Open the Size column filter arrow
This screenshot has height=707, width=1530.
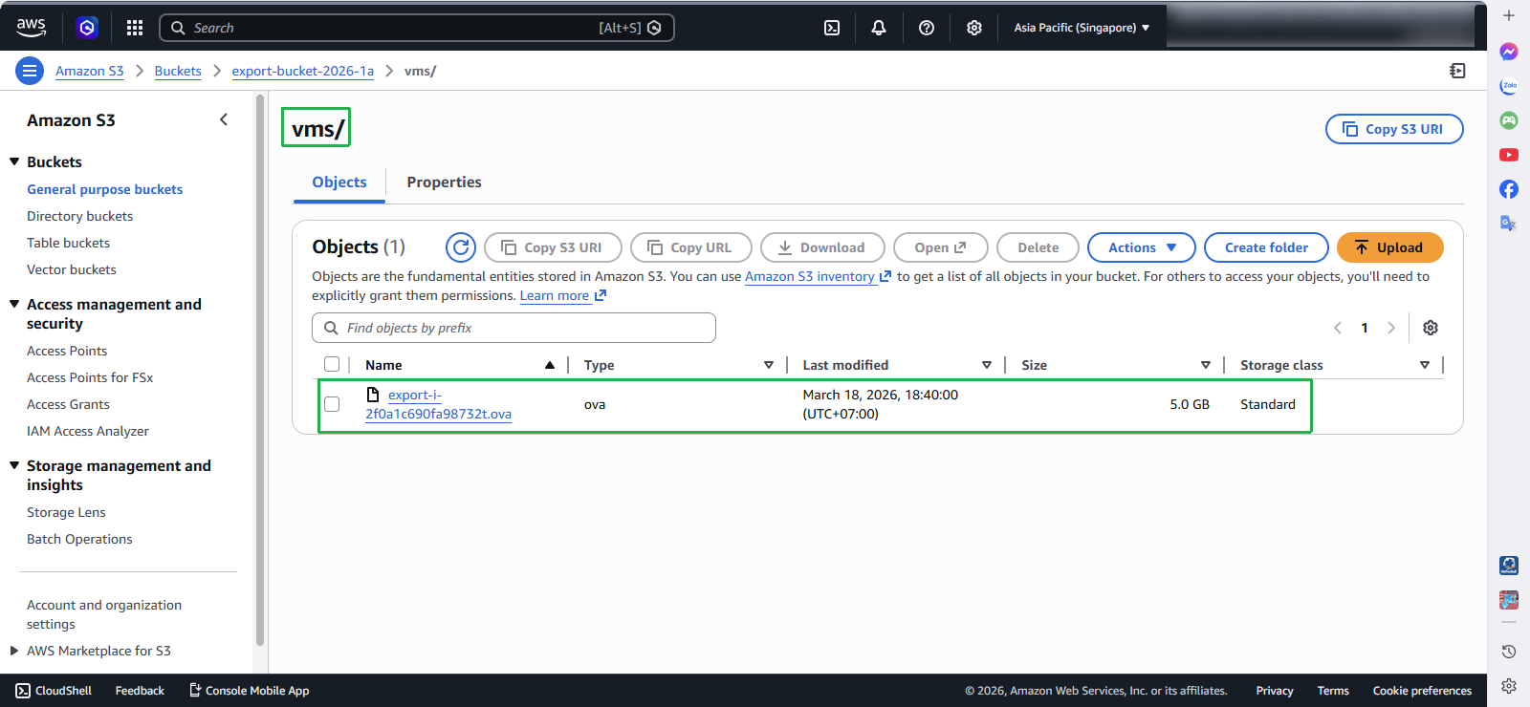coord(1206,365)
